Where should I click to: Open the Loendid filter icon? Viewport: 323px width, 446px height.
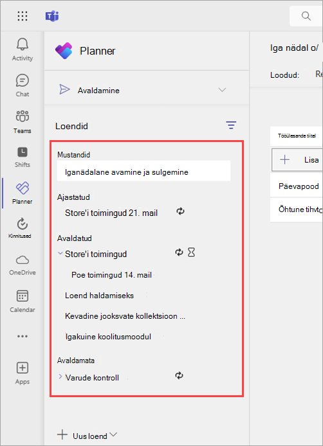point(231,125)
